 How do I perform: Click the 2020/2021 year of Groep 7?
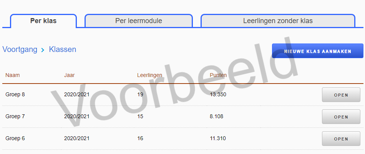(x=77, y=116)
